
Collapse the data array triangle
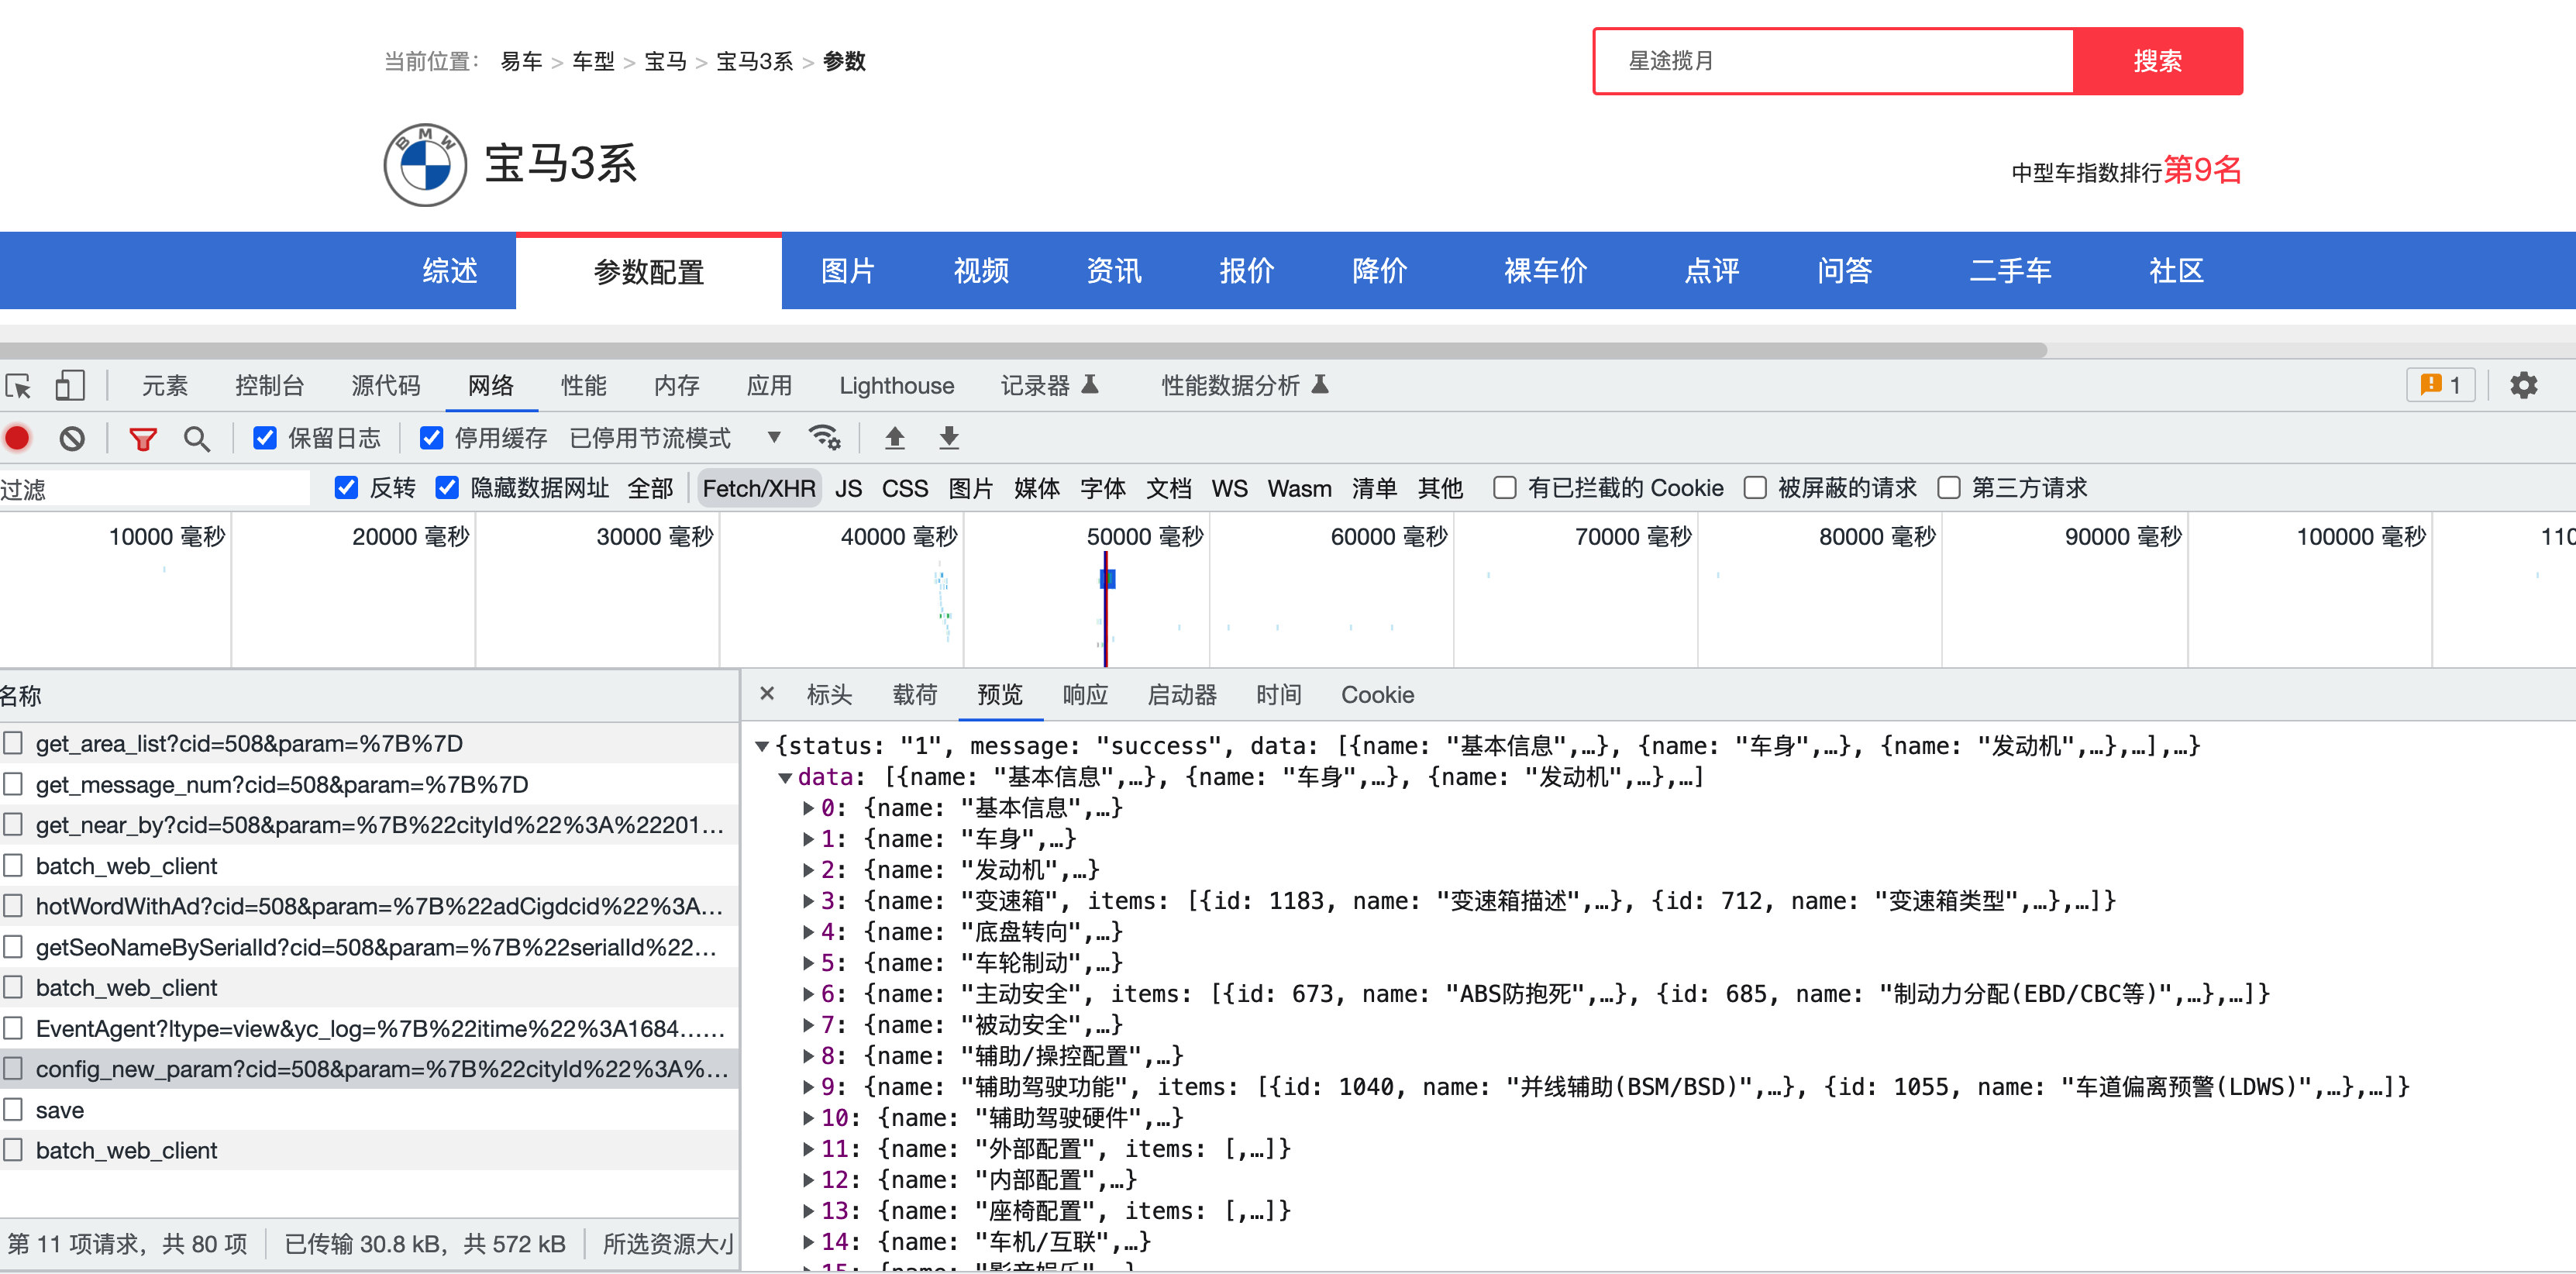[785, 777]
